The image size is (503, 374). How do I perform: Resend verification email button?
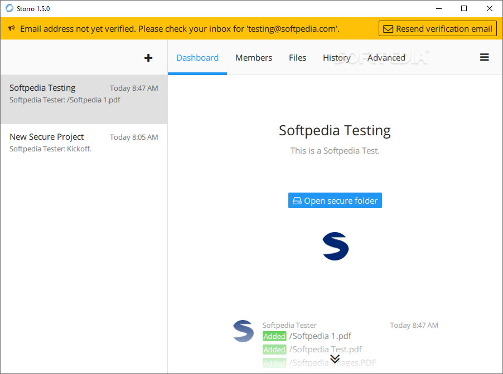click(x=438, y=28)
